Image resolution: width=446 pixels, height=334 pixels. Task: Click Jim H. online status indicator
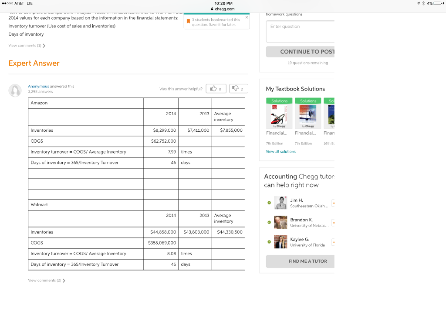269,203
